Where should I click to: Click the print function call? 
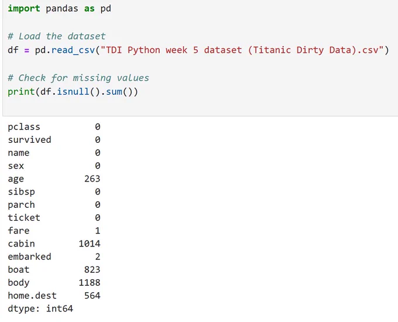pyautogui.click(x=21, y=92)
